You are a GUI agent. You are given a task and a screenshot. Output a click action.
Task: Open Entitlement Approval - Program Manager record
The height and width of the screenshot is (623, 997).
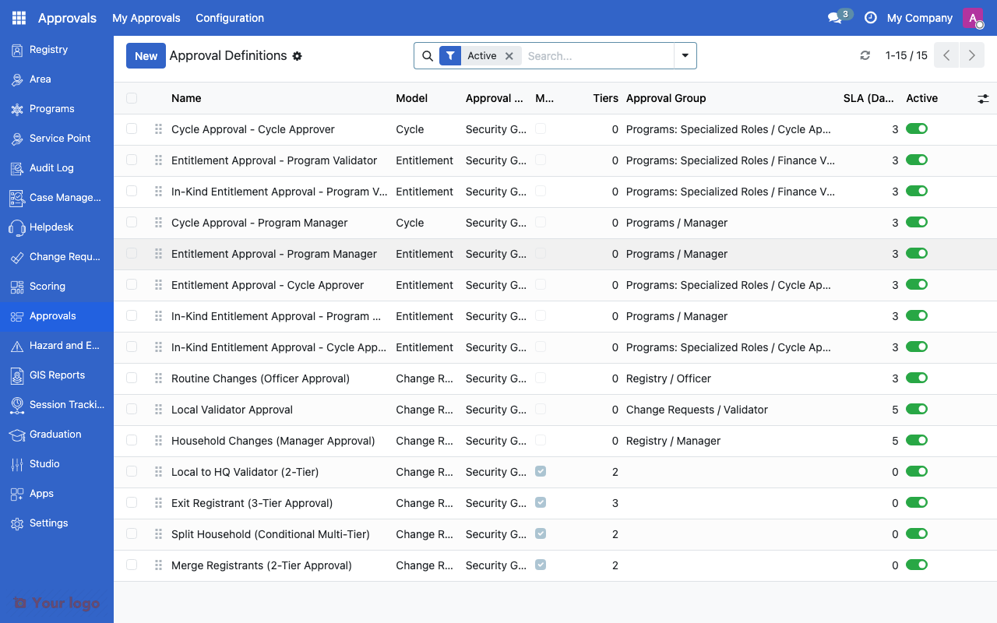pos(274,254)
